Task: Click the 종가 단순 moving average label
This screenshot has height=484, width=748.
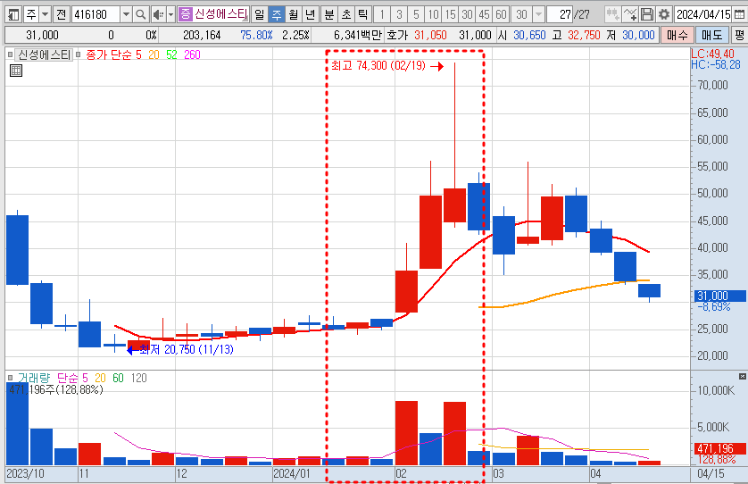Action: point(109,54)
